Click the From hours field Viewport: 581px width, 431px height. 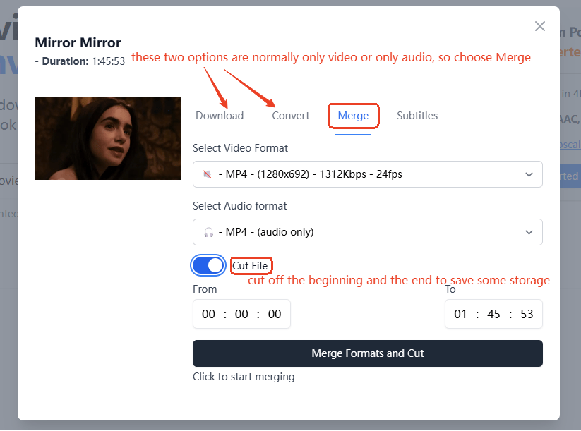point(208,314)
